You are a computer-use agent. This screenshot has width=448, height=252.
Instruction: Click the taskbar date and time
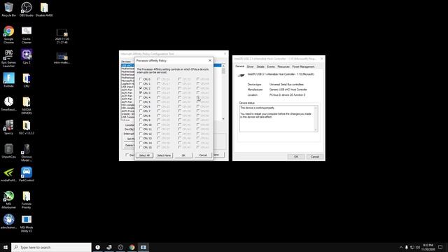click(x=428, y=247)
